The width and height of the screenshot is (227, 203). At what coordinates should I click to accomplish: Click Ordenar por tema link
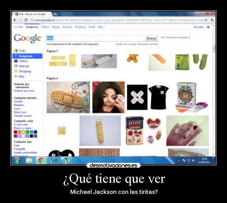(24, 91)
